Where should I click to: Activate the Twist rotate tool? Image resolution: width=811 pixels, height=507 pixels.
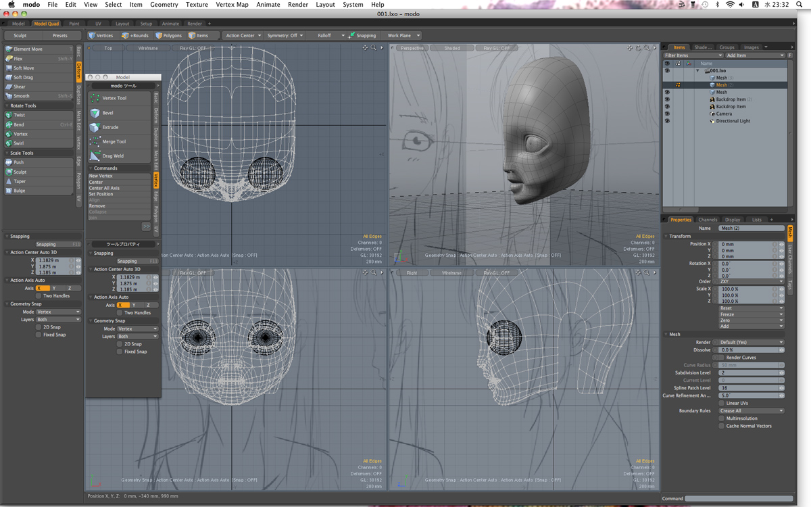coord(19,116)
